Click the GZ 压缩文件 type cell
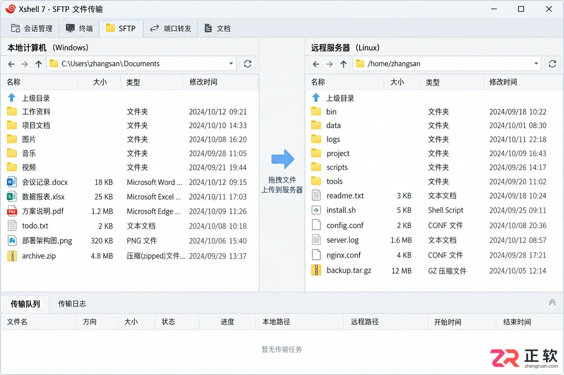This screenshot has height=375, width=564. coord(447,271)
